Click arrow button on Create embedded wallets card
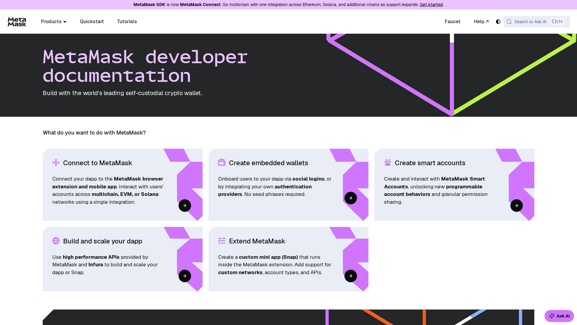Screen dimensions: 577x325 point(351,198)
